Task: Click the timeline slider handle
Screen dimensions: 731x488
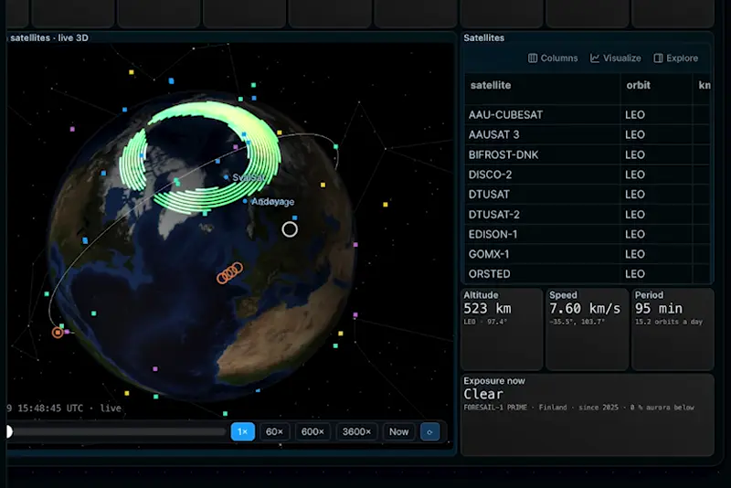Action: (x=9, y=431)
